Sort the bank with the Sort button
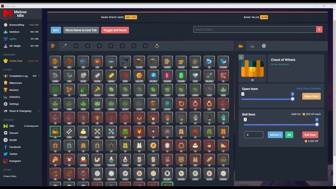The height and width of the screenshot is (189, 336). [x=56, y=30]
